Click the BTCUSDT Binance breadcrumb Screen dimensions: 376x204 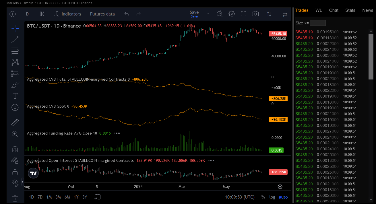point(77,3)
